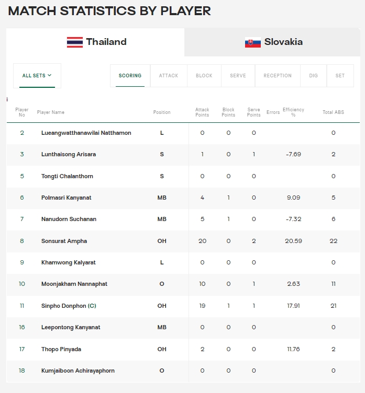The width and height of the screenshot is (365, 393).
Task: Select the SET tab
Action: click(x=340, y=76)
